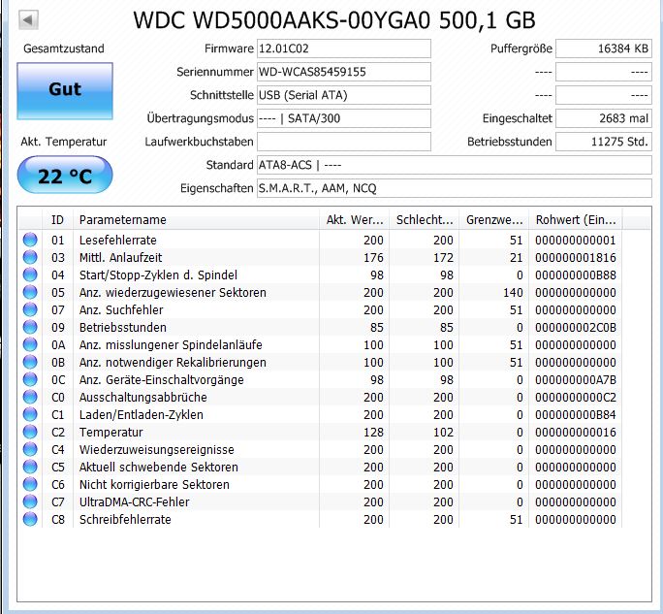This screenshot has width=663, height=614.
Task: Select Betriebsstunden name in the table
Action: 123,327
